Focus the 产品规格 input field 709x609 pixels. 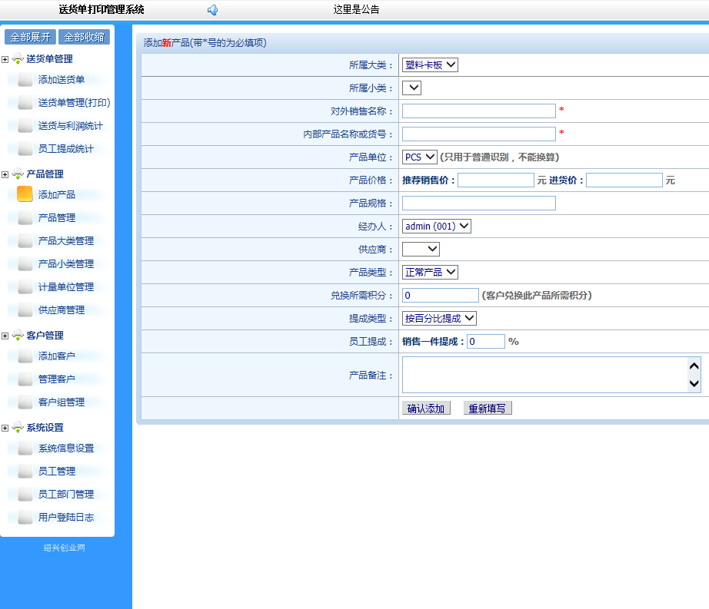[479, 204]
